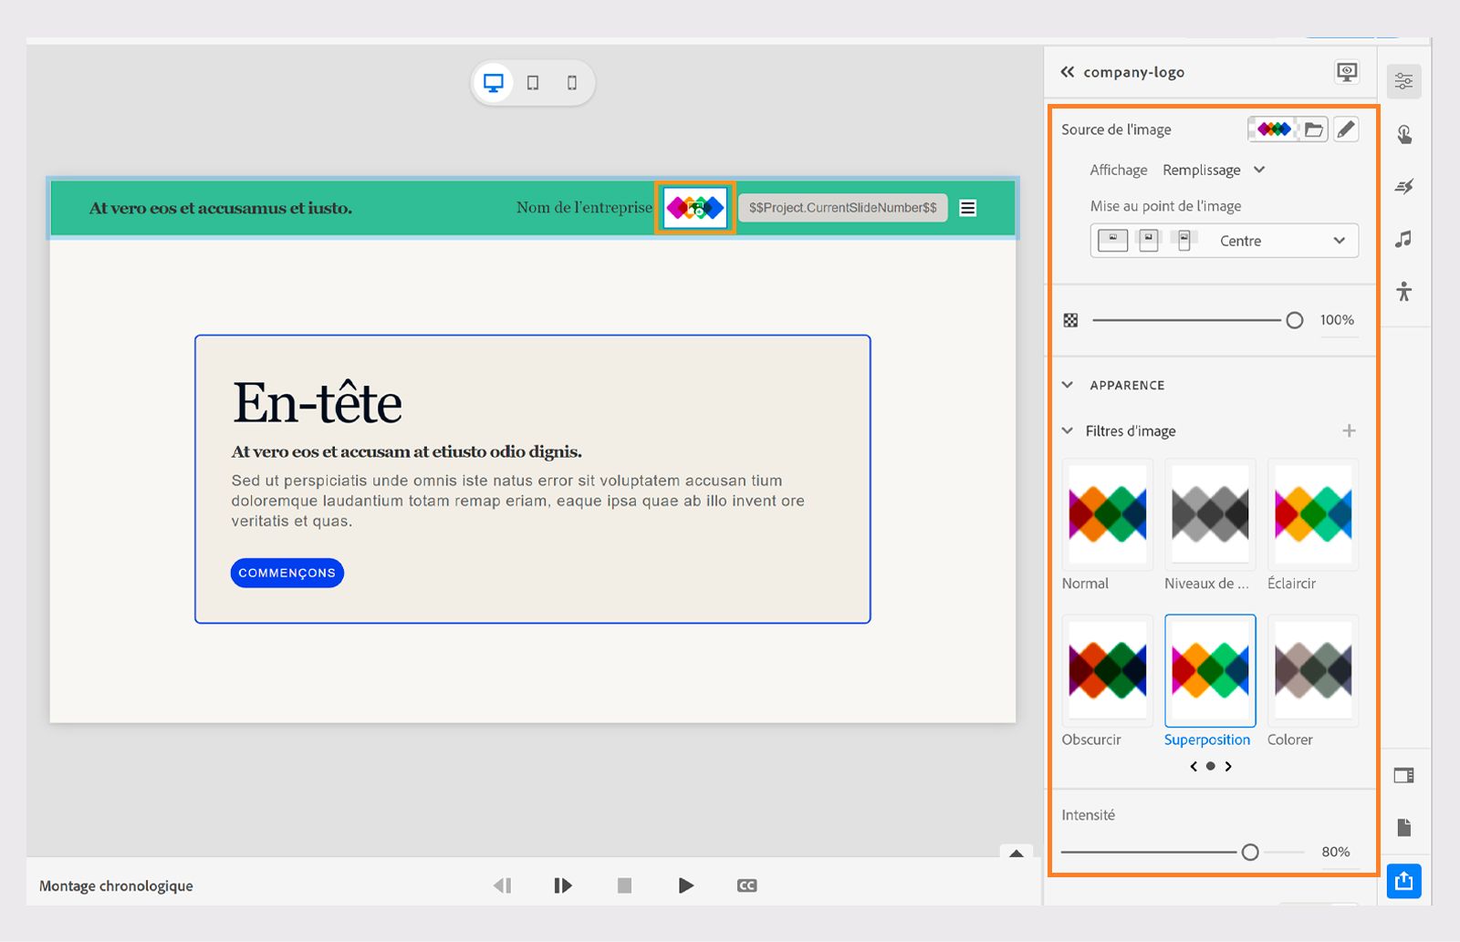
Task: Click the Source de l'image label
Action: pos(1116,129)
